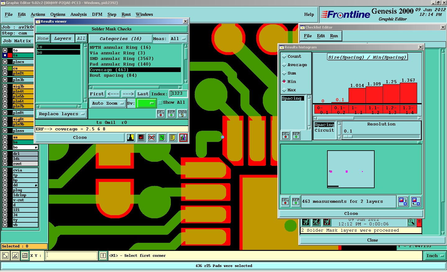The height and width of the screenshot is (272, 447).
Task: Click the angle coordinate icon in bottom bar
Action: [15, 256]
